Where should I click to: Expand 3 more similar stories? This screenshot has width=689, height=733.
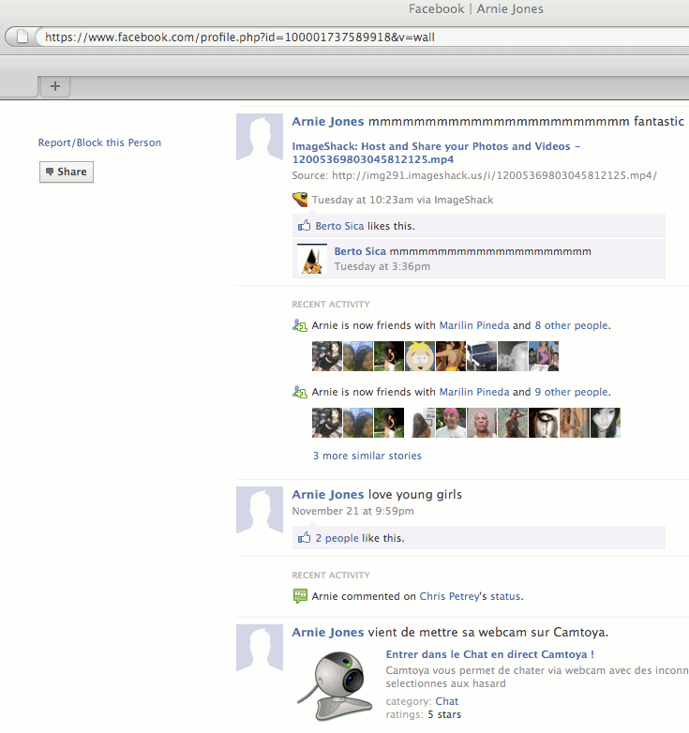367,456
